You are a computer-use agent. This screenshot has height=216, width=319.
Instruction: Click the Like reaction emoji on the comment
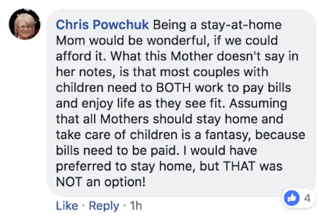(292, 198)
